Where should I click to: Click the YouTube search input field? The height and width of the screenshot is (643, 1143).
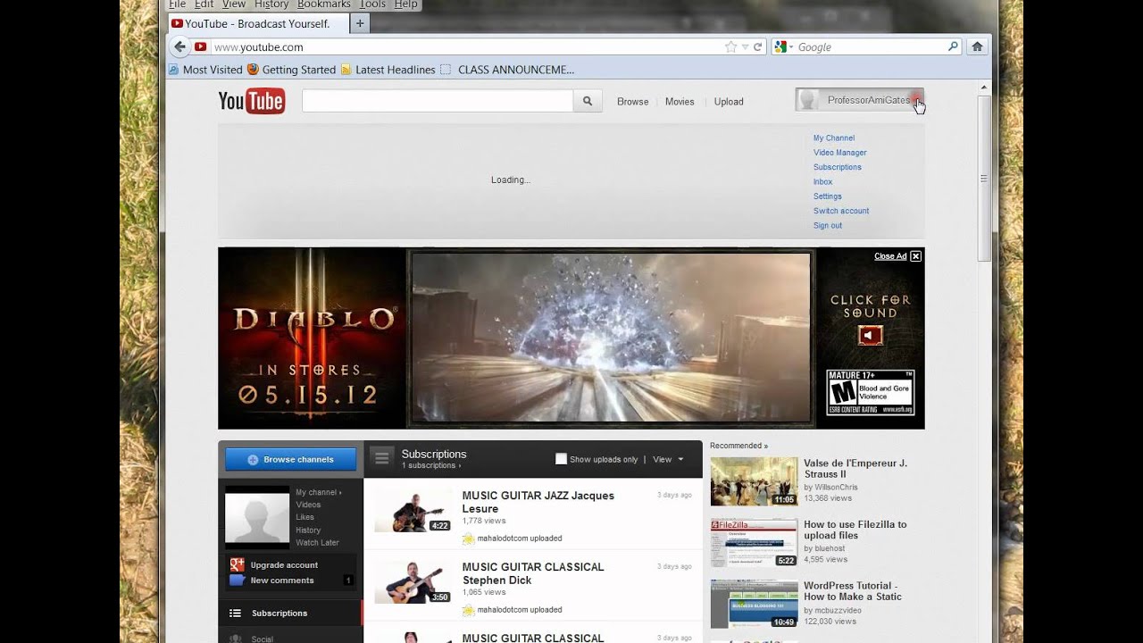pyautogui.click(x=438, y=101)
